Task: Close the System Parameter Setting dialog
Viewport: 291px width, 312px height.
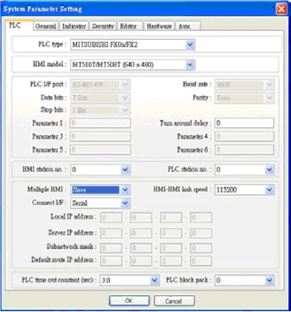Action: (281, 10)
